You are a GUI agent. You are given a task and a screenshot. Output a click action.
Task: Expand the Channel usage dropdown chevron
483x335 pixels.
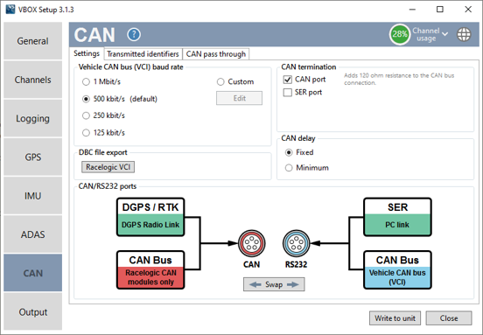pyautogui.click(x=444, y=34)
